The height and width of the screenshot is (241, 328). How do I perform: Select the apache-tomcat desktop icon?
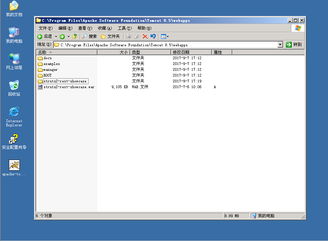pos(14,168)
